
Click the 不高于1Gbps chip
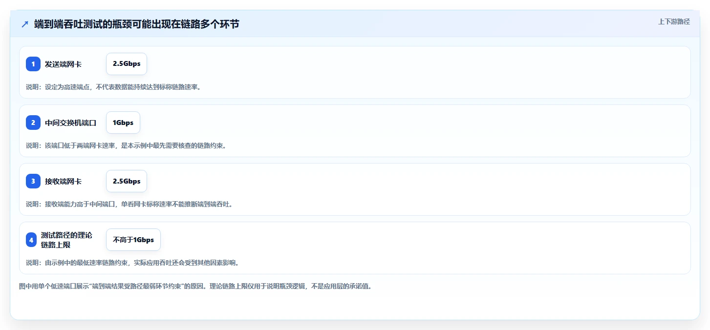[133, 240]
